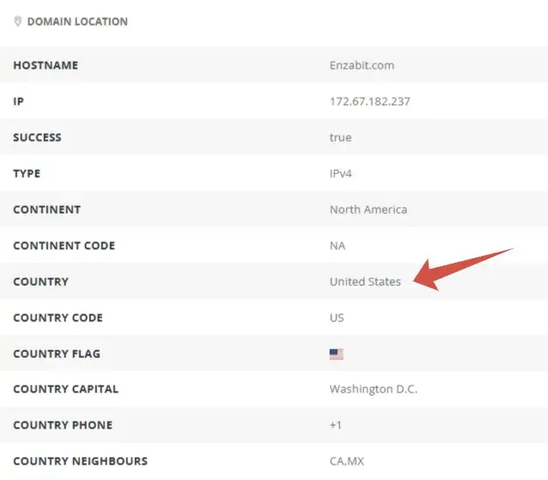The width and height of the screenshot is (548, 480).
Task: Select the IPv4 type value
Action: (341, 173)
